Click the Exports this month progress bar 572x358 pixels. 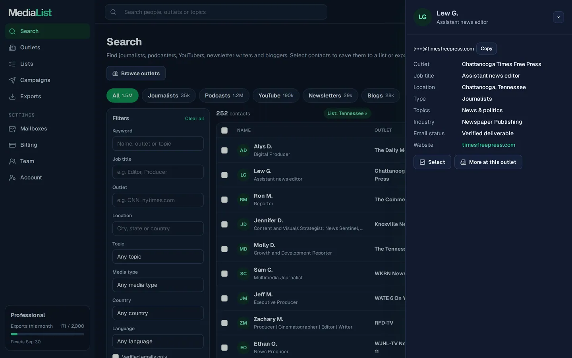click(x=47, y=334)
